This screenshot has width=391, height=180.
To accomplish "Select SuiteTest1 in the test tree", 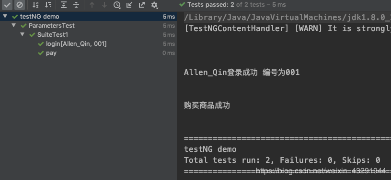I will coord(53,35).
